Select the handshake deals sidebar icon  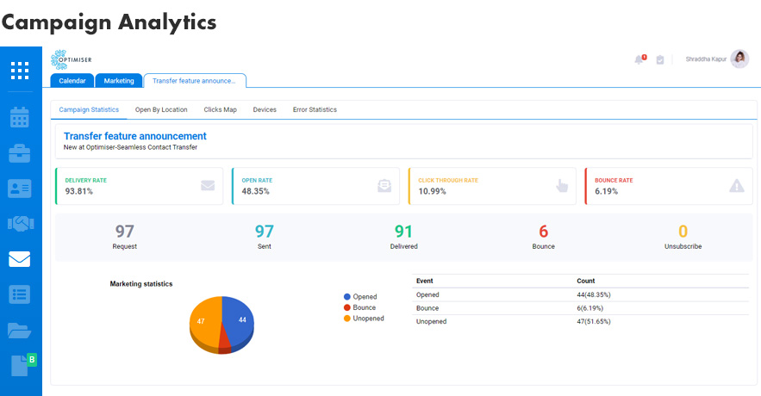20,224
